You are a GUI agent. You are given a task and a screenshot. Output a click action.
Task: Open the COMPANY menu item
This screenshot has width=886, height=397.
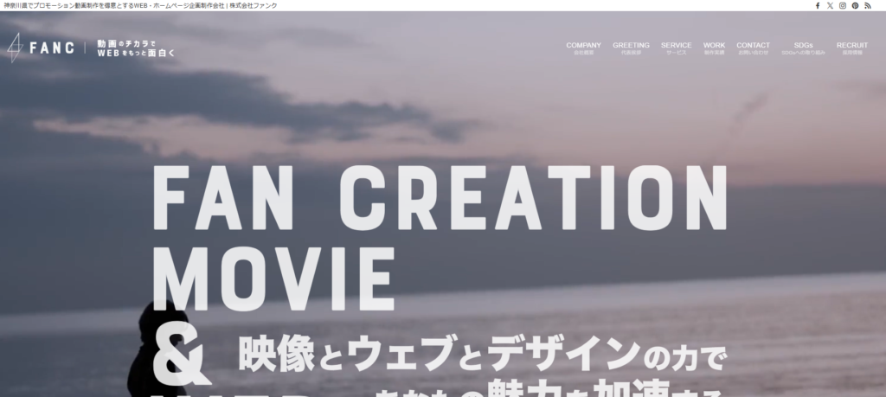point(583,48)
